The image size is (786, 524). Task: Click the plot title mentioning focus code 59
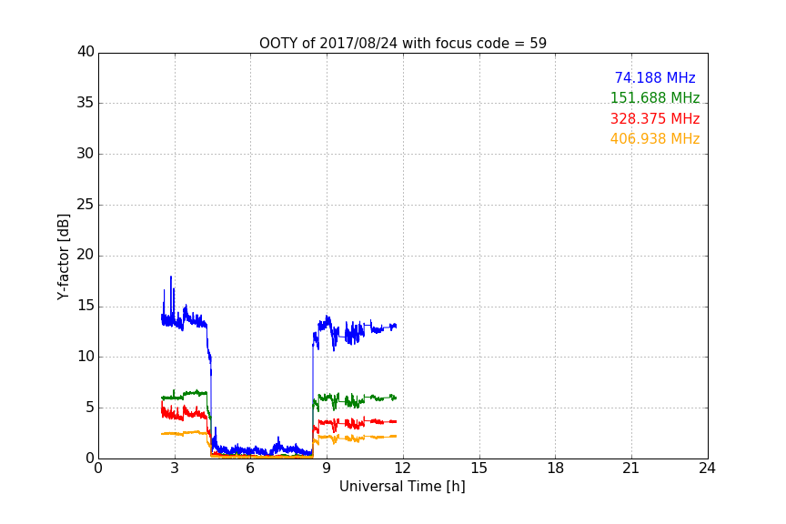402,43
